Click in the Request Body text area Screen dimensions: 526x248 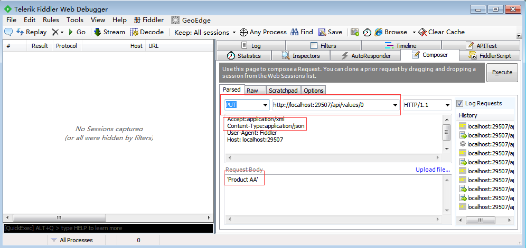tap(334, 195)
